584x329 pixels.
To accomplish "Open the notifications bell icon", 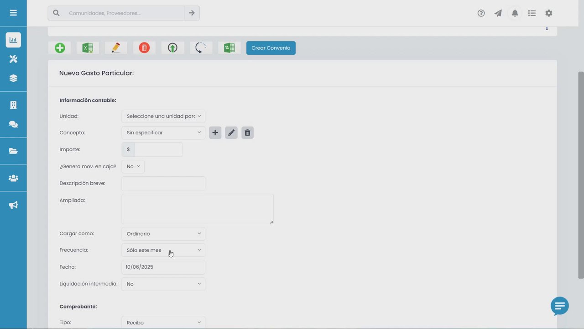I will (515, 13).
